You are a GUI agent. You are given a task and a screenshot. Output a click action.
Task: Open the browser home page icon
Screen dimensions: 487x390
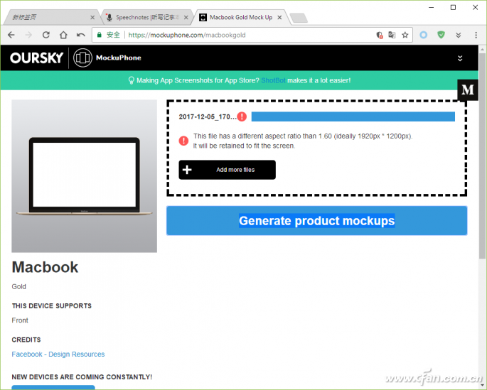point(63,35)
